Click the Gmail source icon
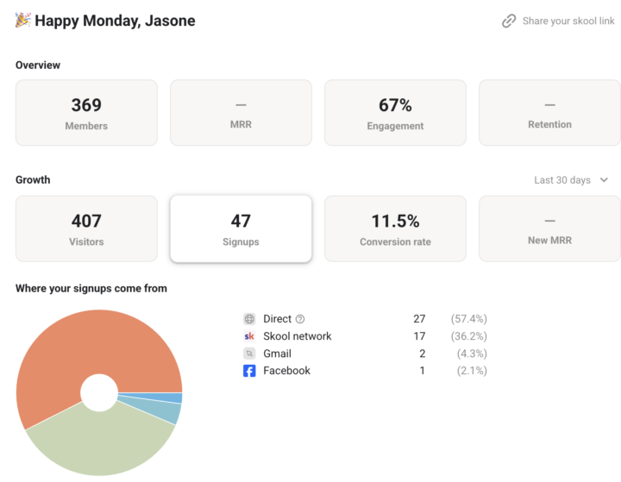Viewport: 621px width, 482px height. coord(249,354)
